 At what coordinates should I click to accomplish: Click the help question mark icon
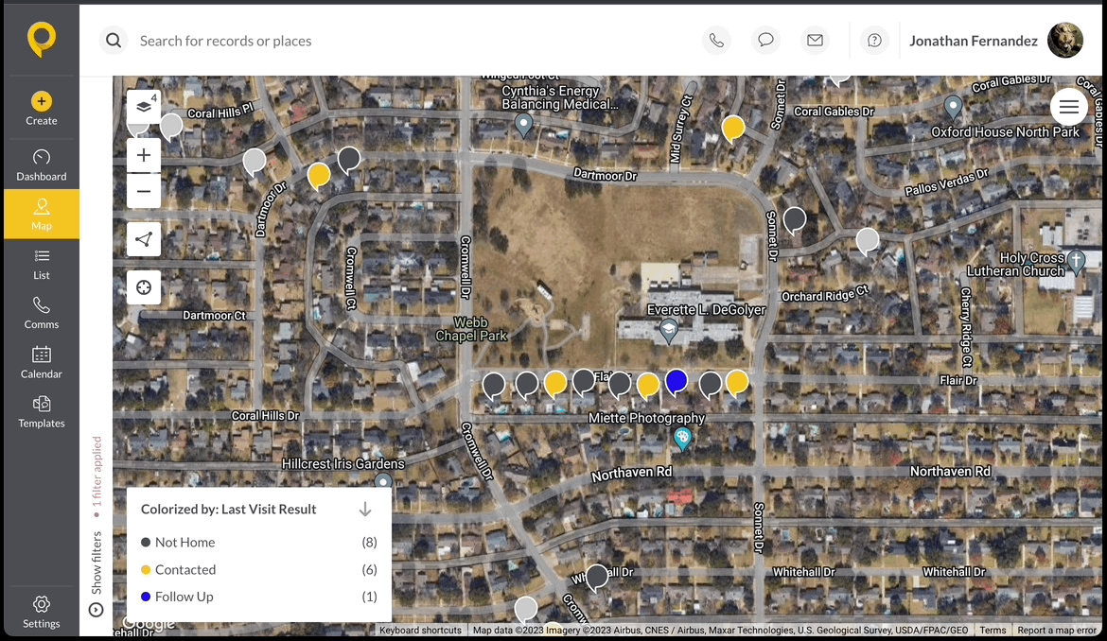coord(874,41)
